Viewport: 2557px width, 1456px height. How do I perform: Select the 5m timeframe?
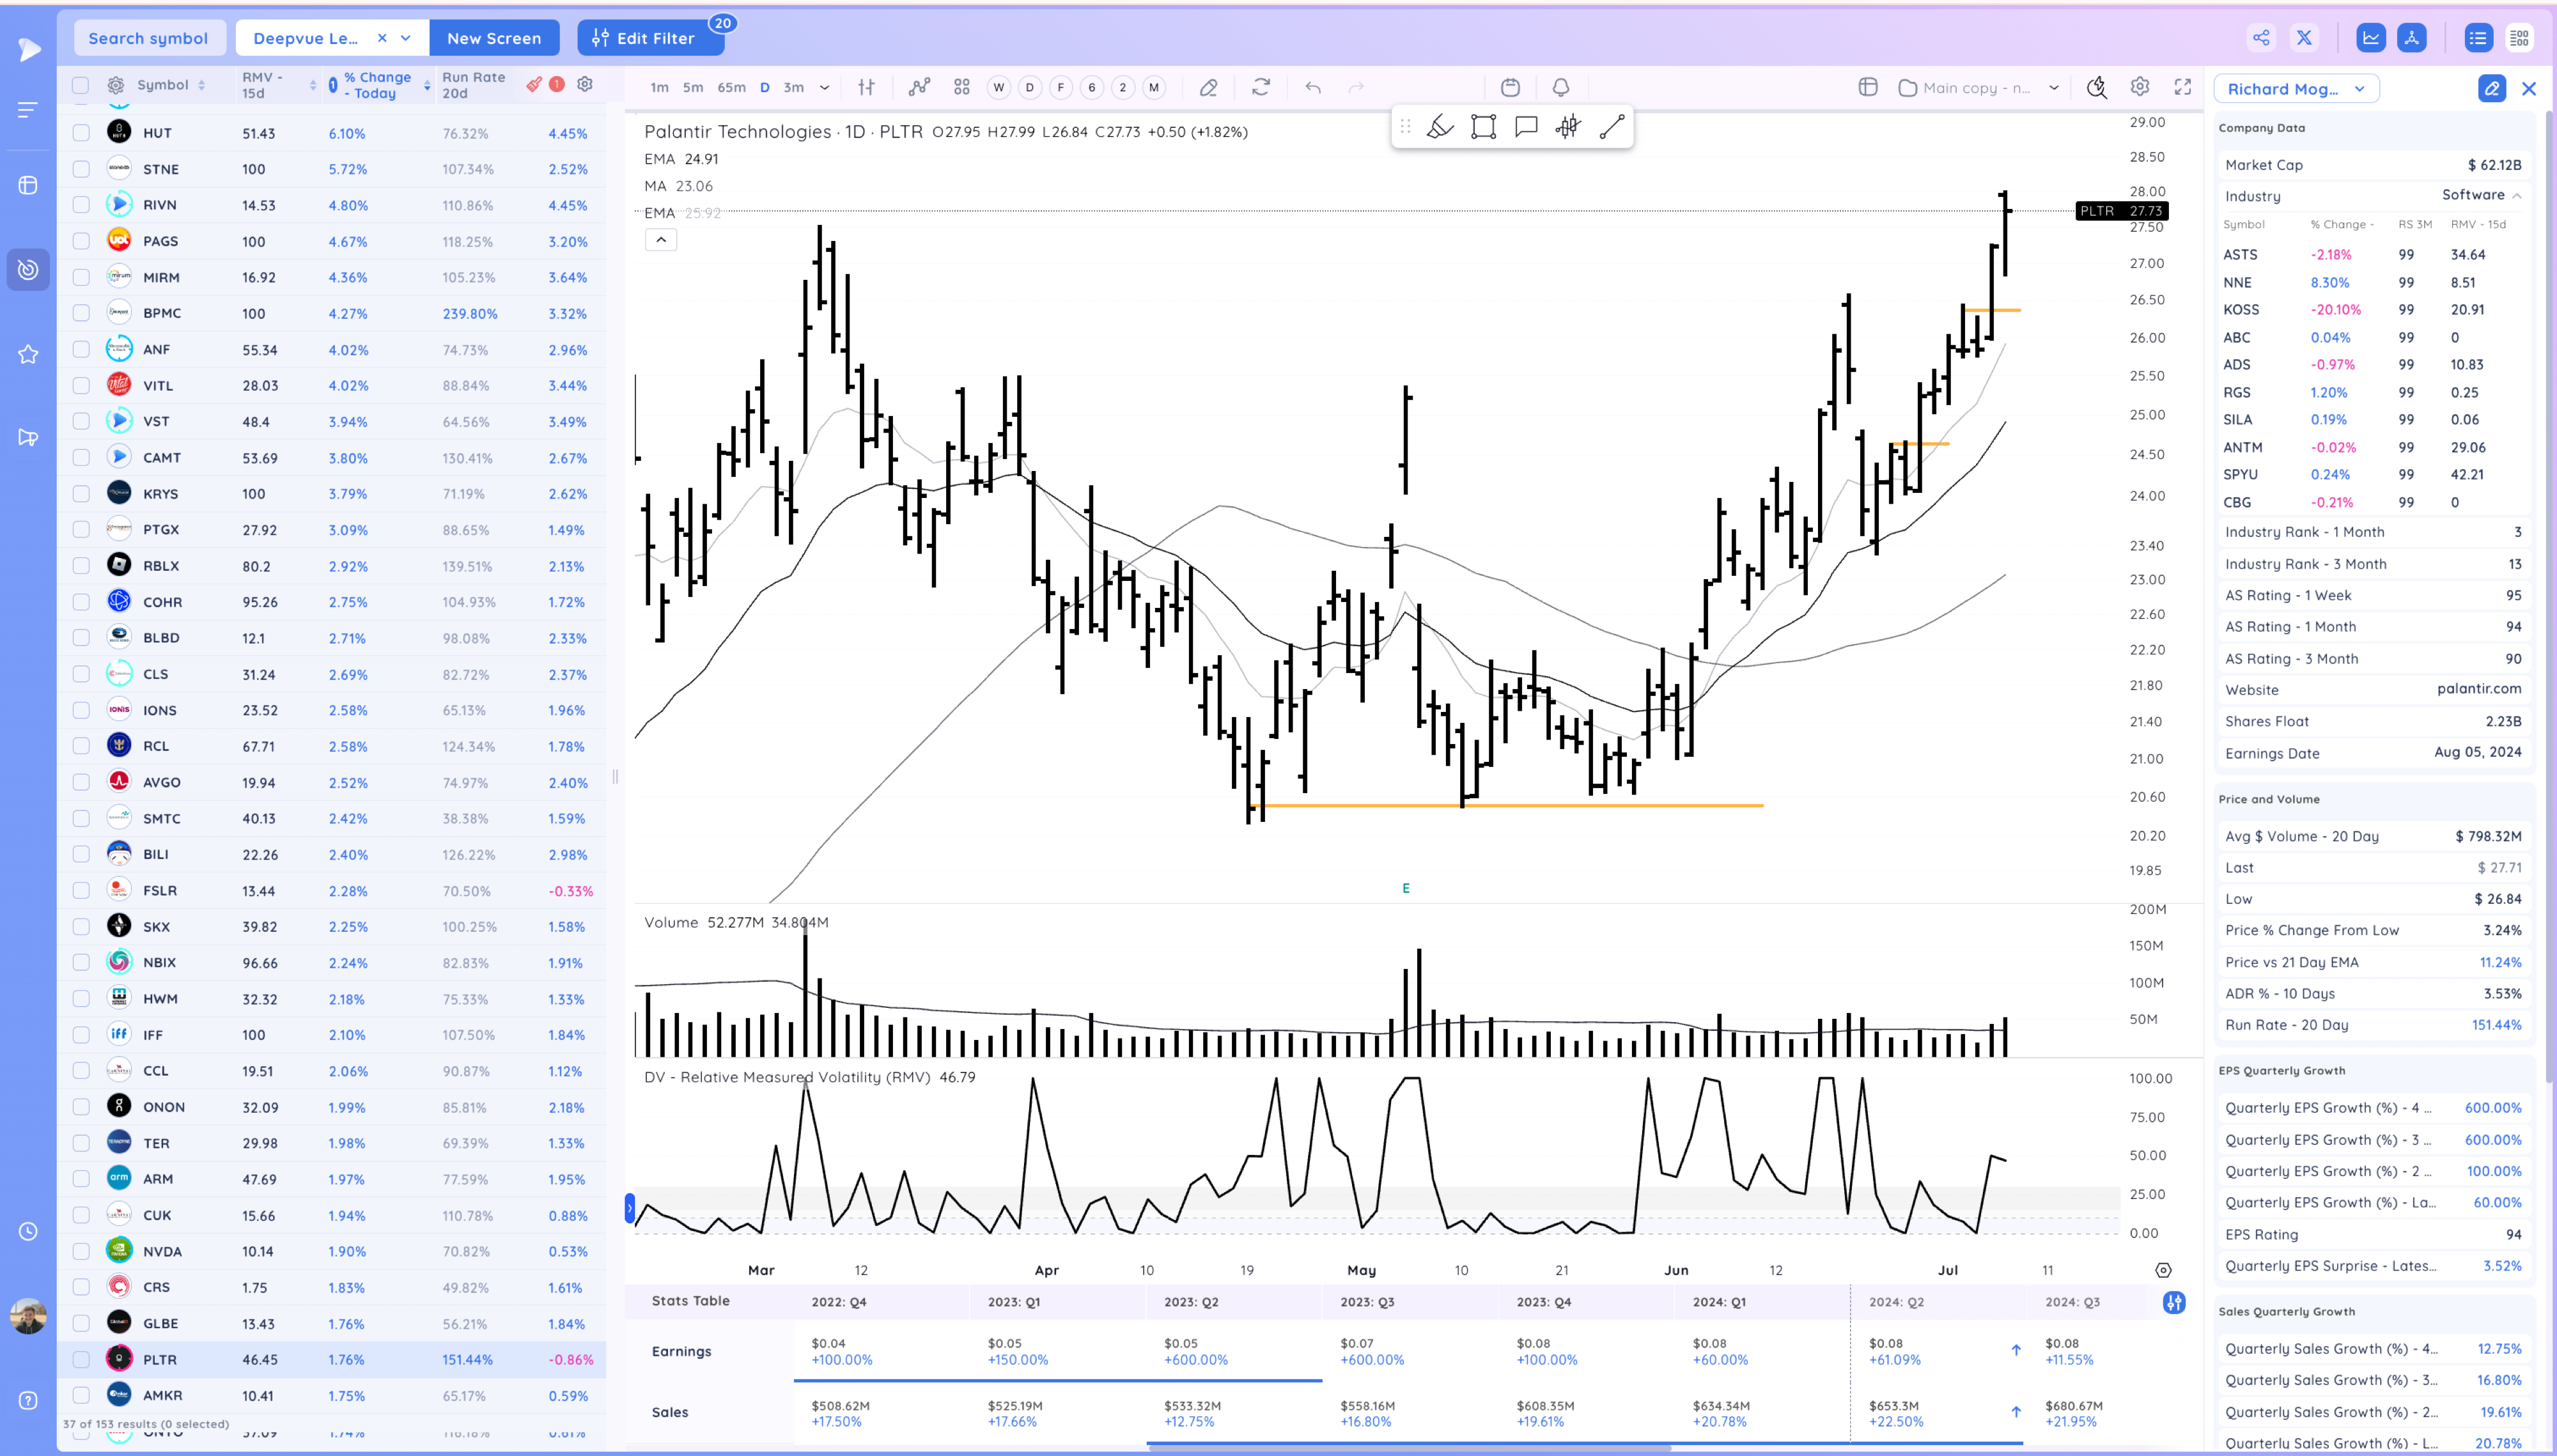click(x=693, y=88)
